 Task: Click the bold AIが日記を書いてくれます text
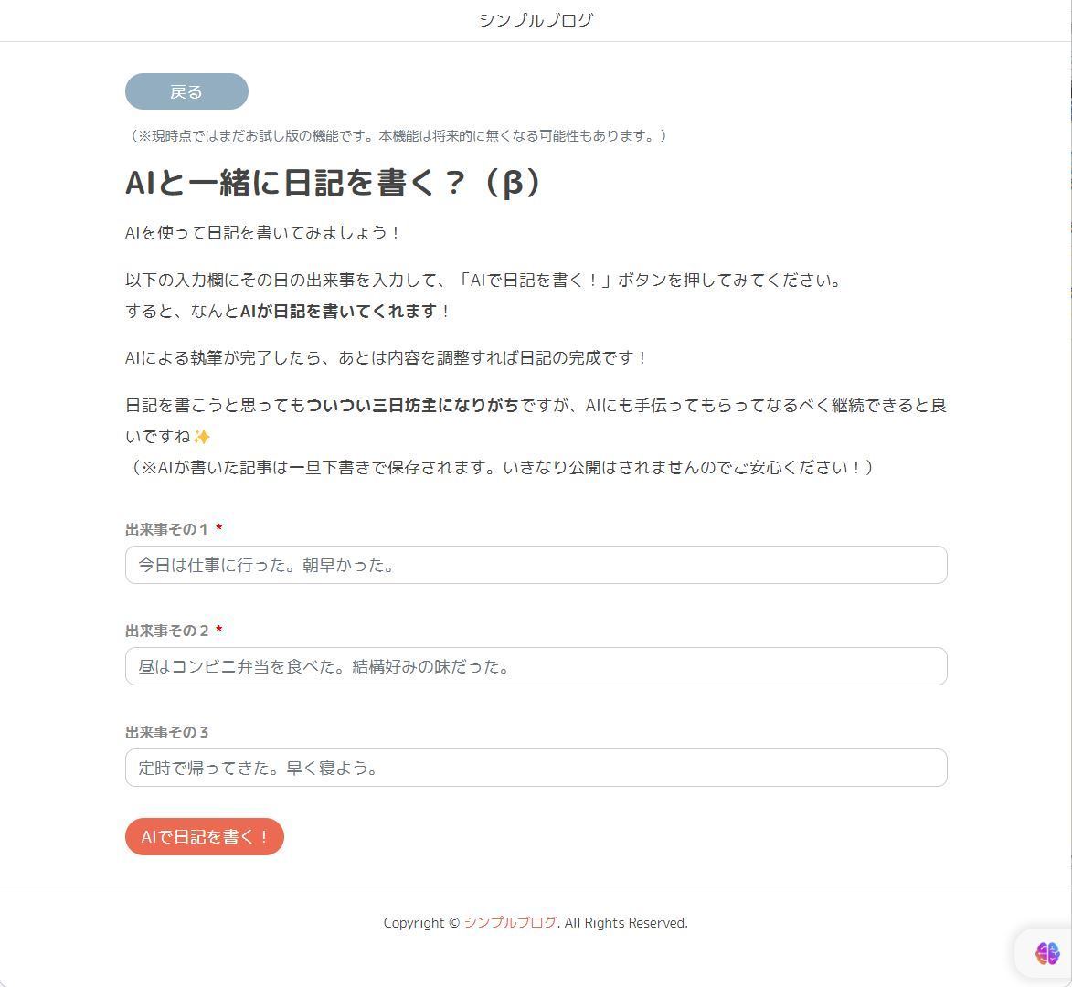click(338, 311)
